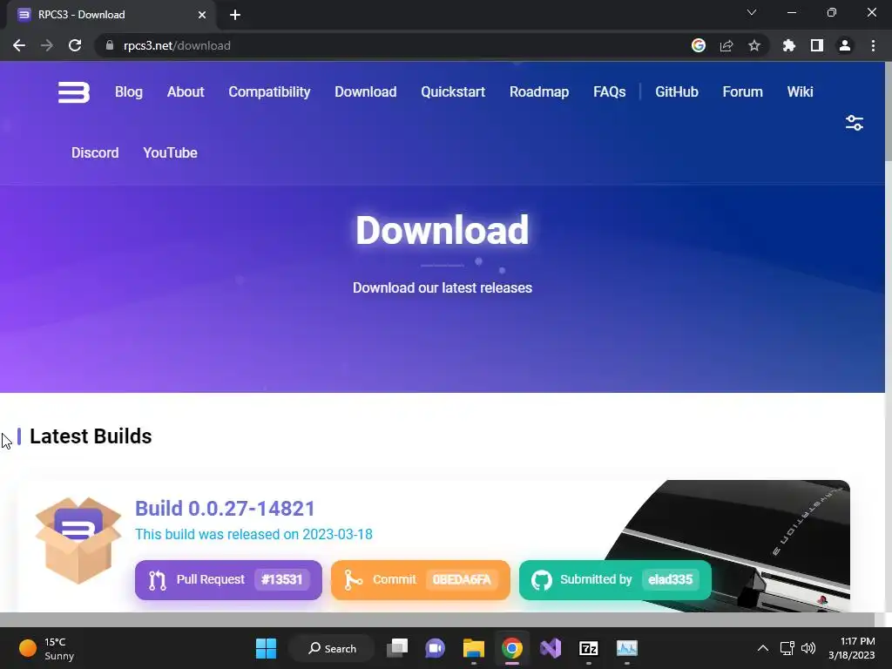The image size is (892, 669).
Task: Open Pull Request #13531
Action: coord(228,579)
